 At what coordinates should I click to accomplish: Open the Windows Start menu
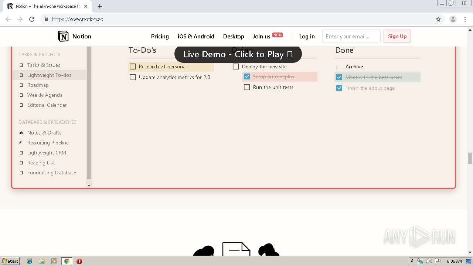pos(10,261)
